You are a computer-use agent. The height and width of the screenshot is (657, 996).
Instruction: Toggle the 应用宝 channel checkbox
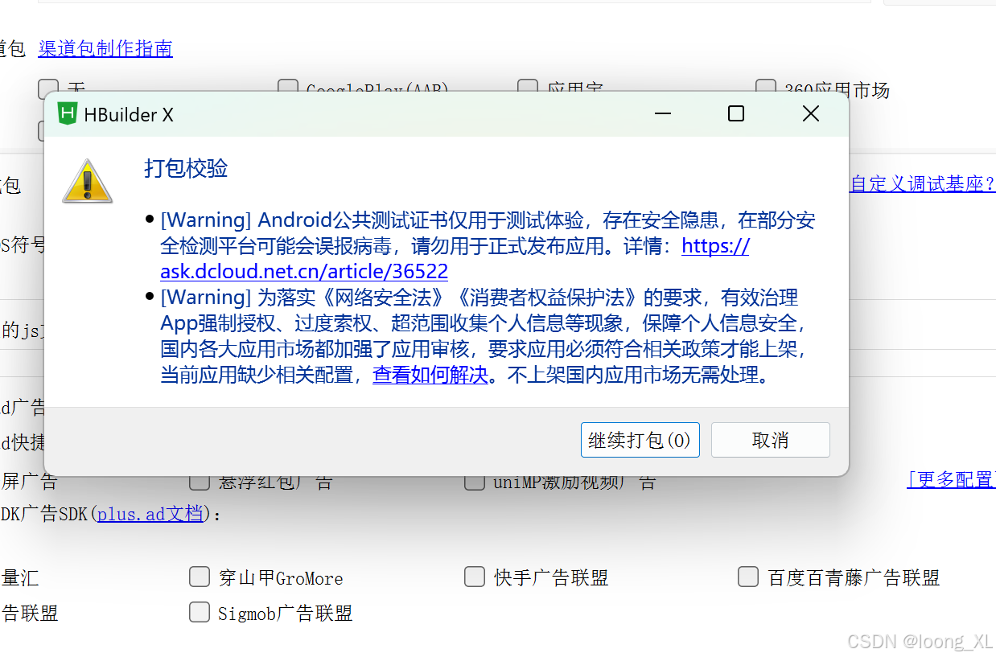(528, 87)
